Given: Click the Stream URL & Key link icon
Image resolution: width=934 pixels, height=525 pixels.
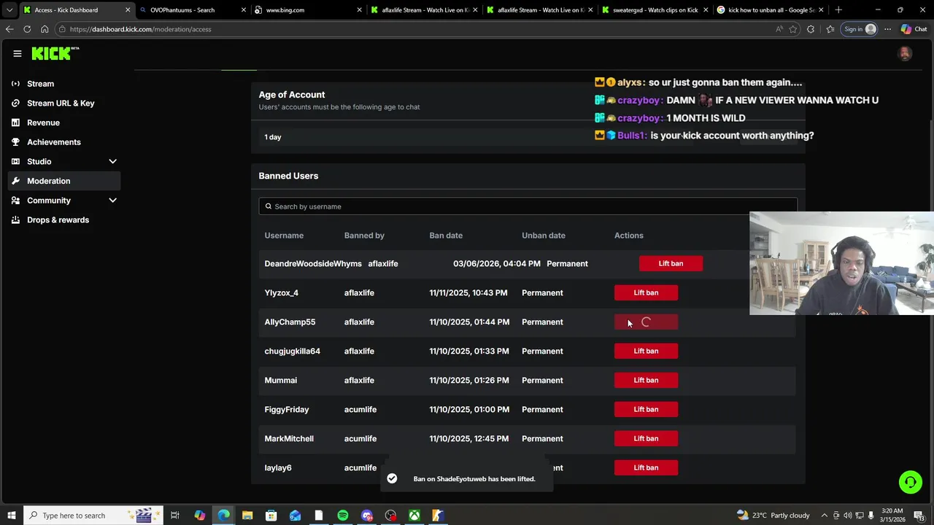Looking at the screenshot, I should pos(15,103).
